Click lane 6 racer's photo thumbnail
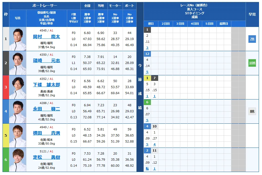The height and width of the screenshot is (175, 262). click(17, 159)
